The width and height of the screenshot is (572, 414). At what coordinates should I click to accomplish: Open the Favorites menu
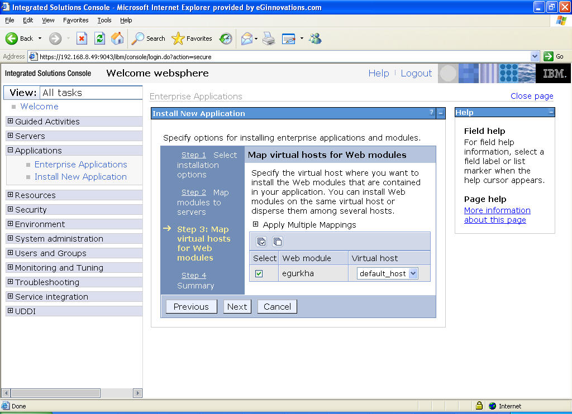pos(75,20)
